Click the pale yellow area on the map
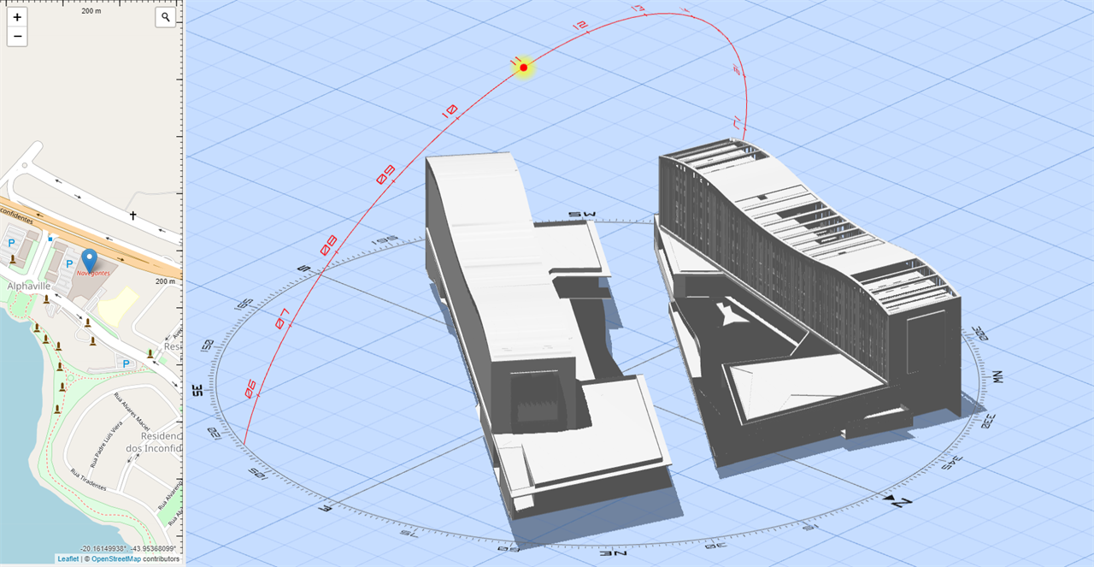Screen dimensions: 1094x567 (x=120, y=305)
